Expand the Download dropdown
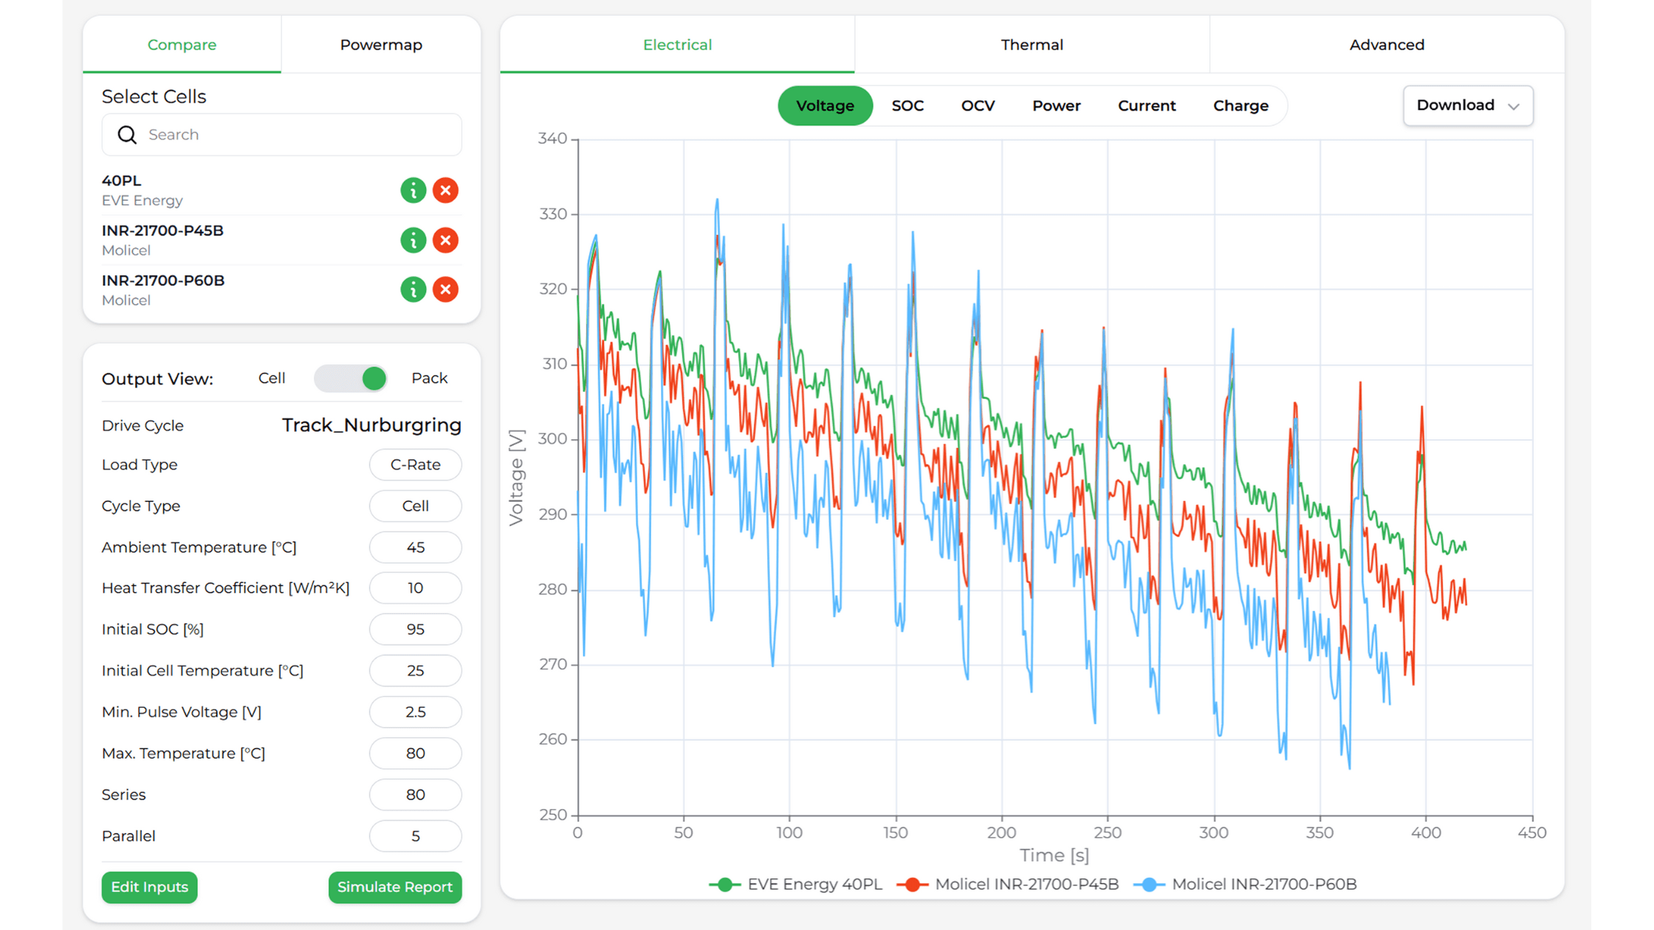The image size is (1654, 930). pos(1468,106)
